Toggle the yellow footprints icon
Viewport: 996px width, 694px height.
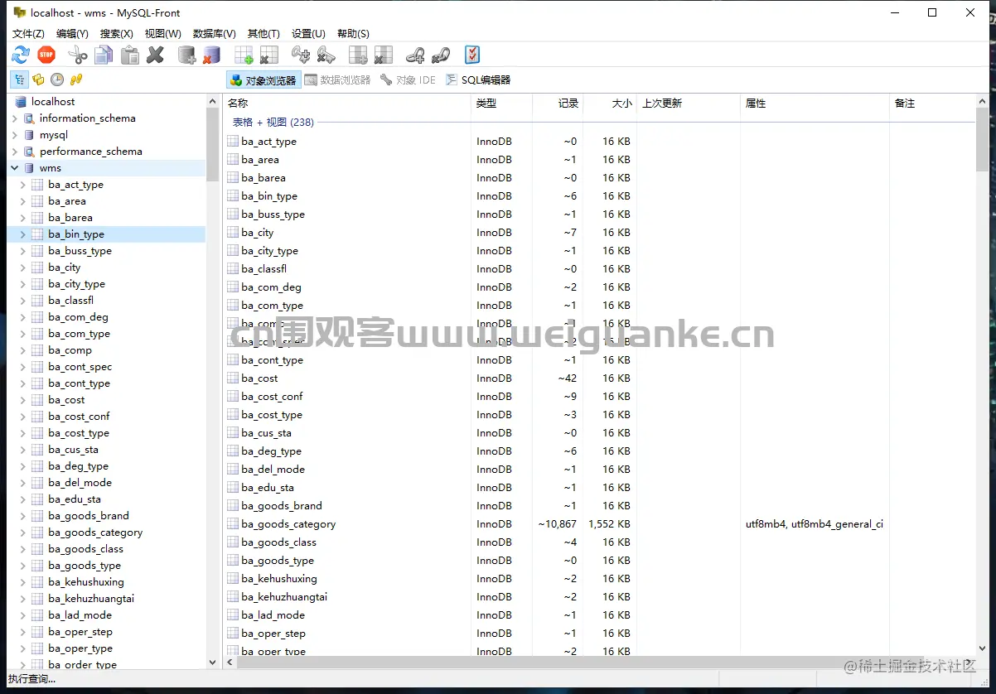76,80
